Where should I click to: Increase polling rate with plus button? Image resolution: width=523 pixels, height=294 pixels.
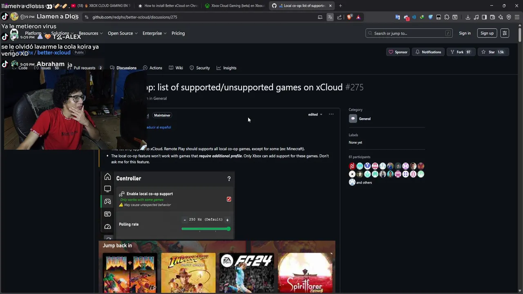tap(228, 220)
